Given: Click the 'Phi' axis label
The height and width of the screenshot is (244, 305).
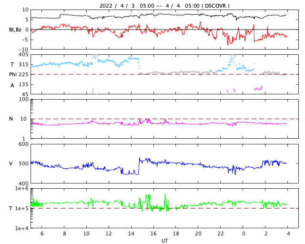Looking at the screenshot, I should [13, 74].
